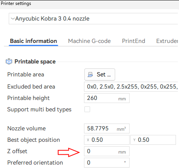Expand the printer preset dropdown chevron

[13, 19]
